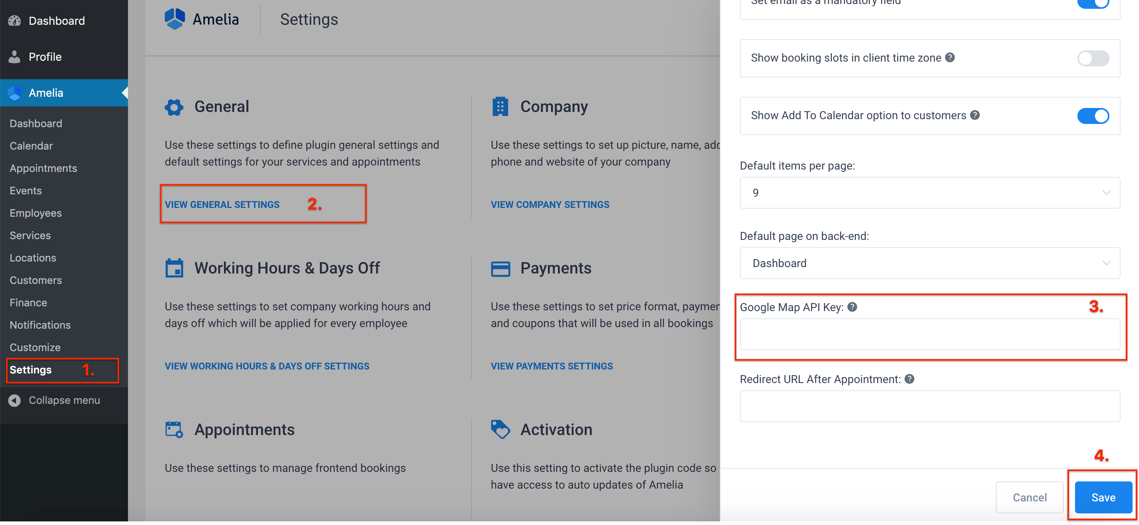
Task: Open View Company Settings link
Action: [550, 204]
